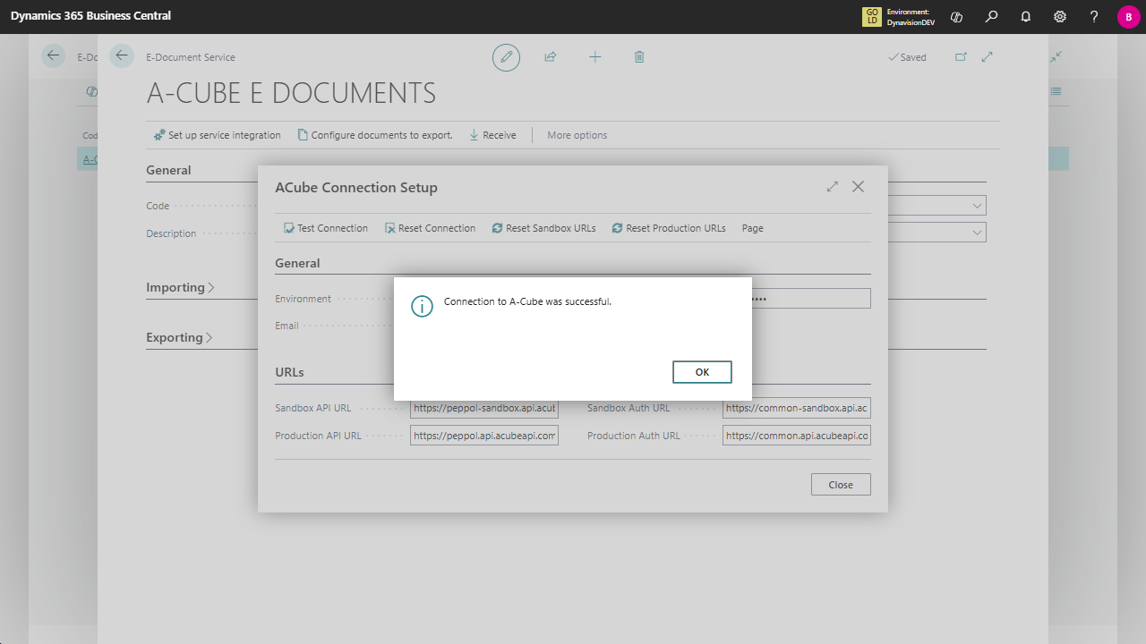Click the Code field label
Screen dimensions: 1146x644
coord(158,206)
